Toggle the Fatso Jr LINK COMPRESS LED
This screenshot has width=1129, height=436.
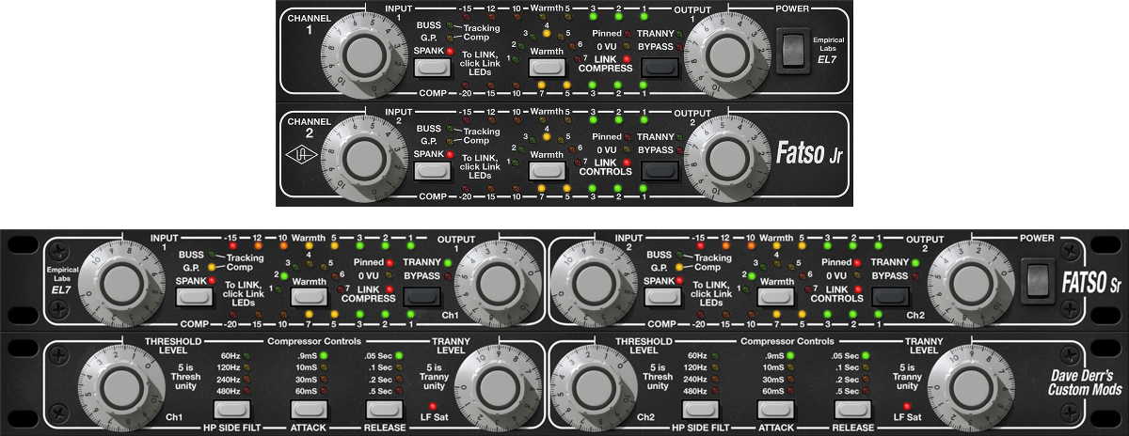626,60
